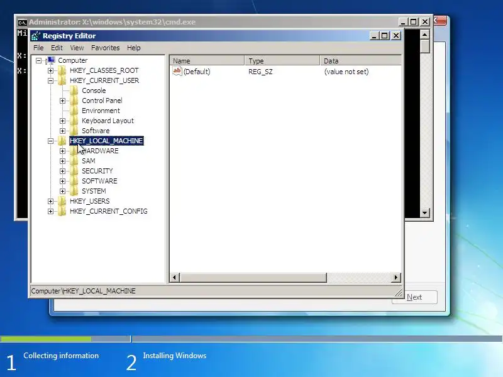
Task: Expand the SOFTWARE key under HKEY_LOCAL_MACHINE
Action: pyautogui.click(x=62, y=181)
